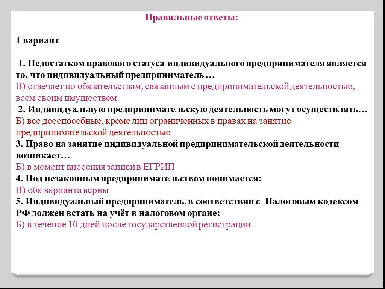The width and height of the screenshot is (385, 289).
Task: Click answer 'Б) все дееспособные, кроме лиц'
Action: 153,121
